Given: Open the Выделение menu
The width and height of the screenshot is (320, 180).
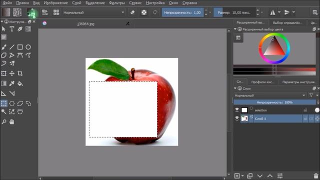Looking at the screenshot, I should click(95, 3).
